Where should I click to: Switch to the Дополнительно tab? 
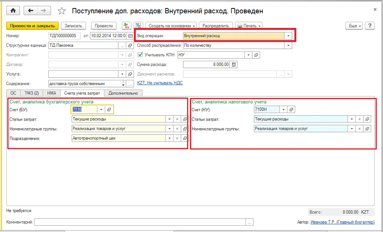[123, 93]
